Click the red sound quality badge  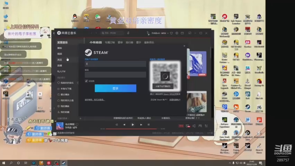[x=181, y=126]
